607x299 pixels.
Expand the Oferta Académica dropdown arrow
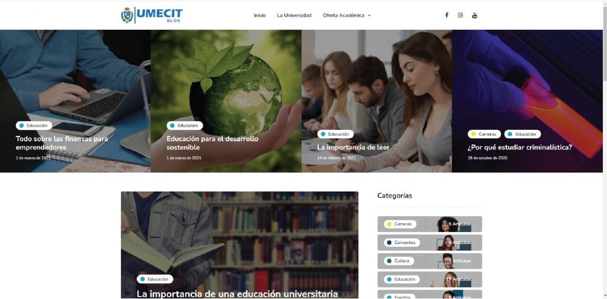(369, 15)
